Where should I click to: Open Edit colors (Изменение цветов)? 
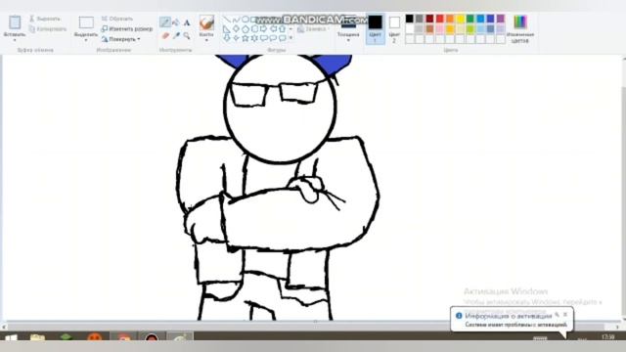coord(519,28)
